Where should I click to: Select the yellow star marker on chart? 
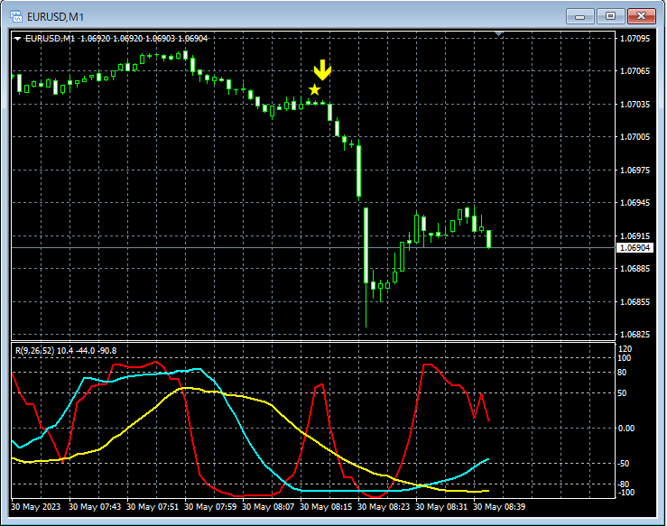pos(314,89)
